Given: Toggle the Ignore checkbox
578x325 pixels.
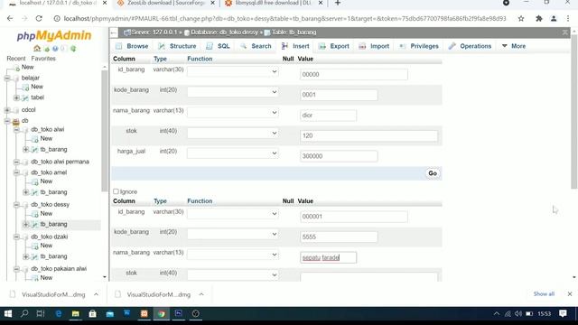Looking at the screenshot, I should coord(116,191).
